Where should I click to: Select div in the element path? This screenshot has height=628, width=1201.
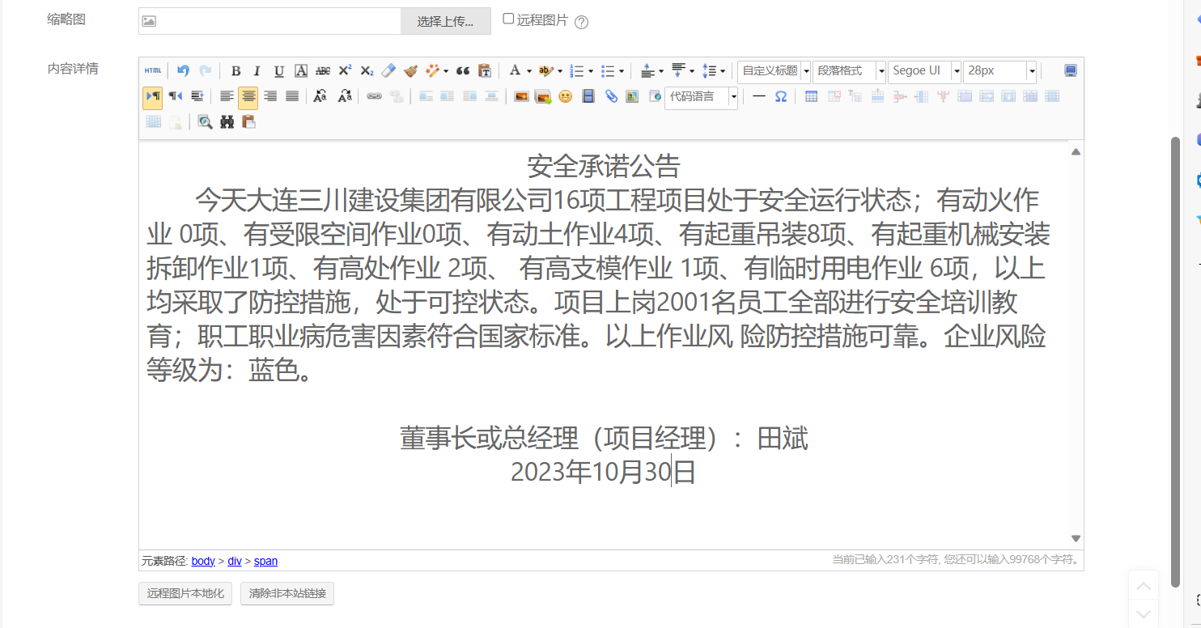coord(235,561)
